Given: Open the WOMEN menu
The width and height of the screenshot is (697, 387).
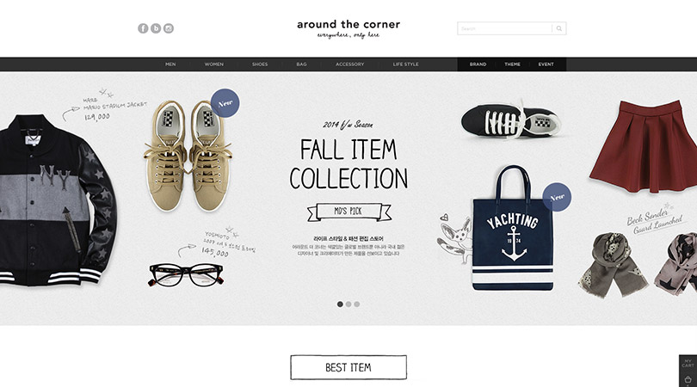Looking at the screenshot, I should tap(213, 64).
